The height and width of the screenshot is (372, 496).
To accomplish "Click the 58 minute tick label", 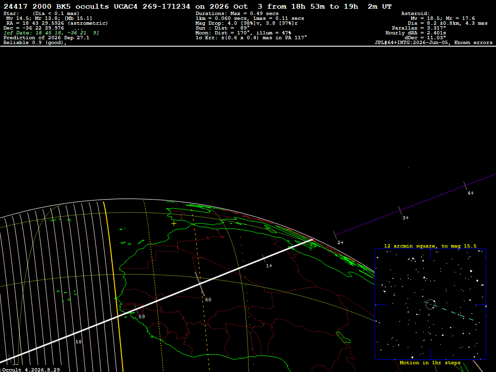I will coord(78,342).
